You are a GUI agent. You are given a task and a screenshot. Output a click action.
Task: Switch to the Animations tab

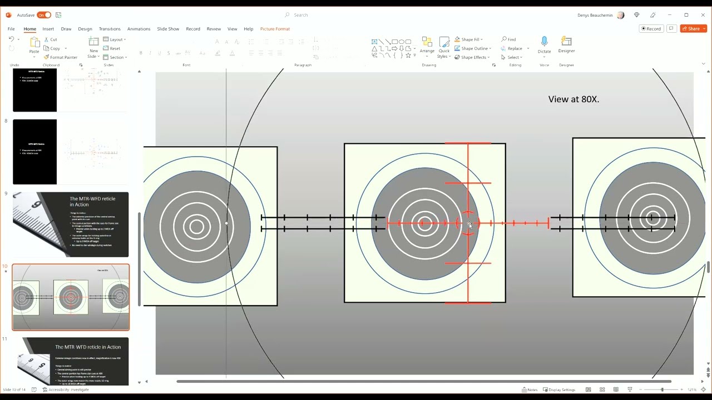coord(139,29)
